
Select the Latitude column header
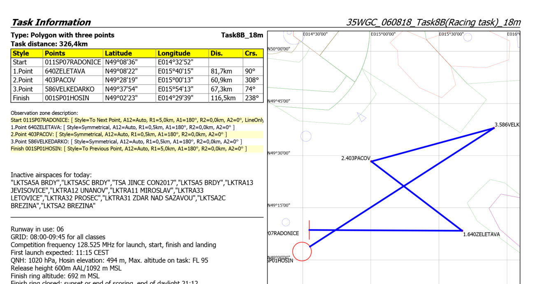coord(118,53)
